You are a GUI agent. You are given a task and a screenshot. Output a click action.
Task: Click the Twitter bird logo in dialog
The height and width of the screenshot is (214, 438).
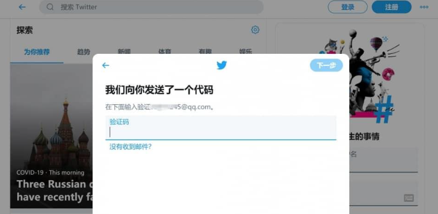pyautogui.click(x=222, y=65)
